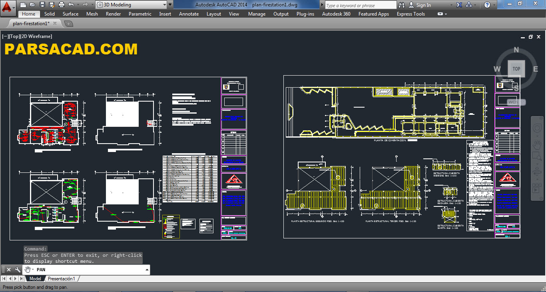The width and height of the screenshot is (546, 292).
Task: Click the [-] viewport controls label
Action: pos(6,36)
